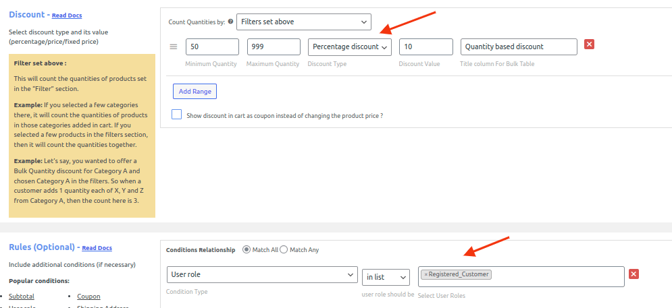Open Read Docs link next to Rules
The image size is (672, 308).
click(x=97, y=248)
